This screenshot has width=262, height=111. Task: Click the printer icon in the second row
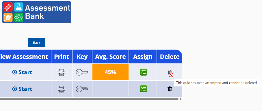(x=62, y=89)
